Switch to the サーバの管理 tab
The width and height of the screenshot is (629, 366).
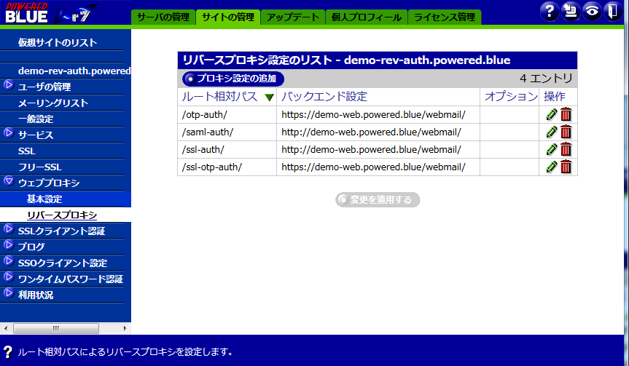coord(163,17)
